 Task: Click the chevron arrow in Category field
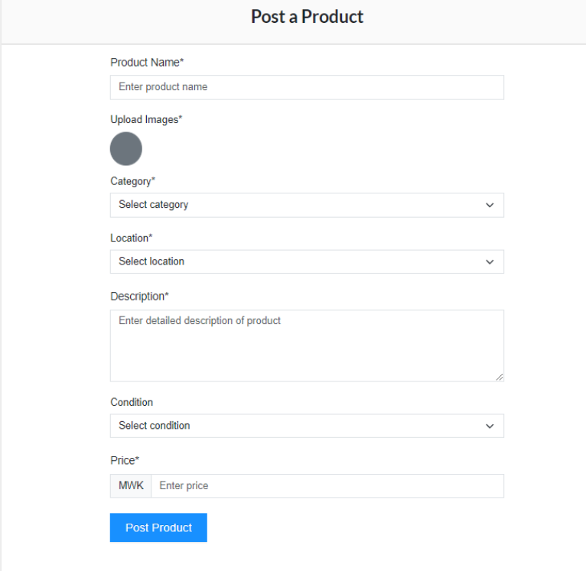pos(490,205)
